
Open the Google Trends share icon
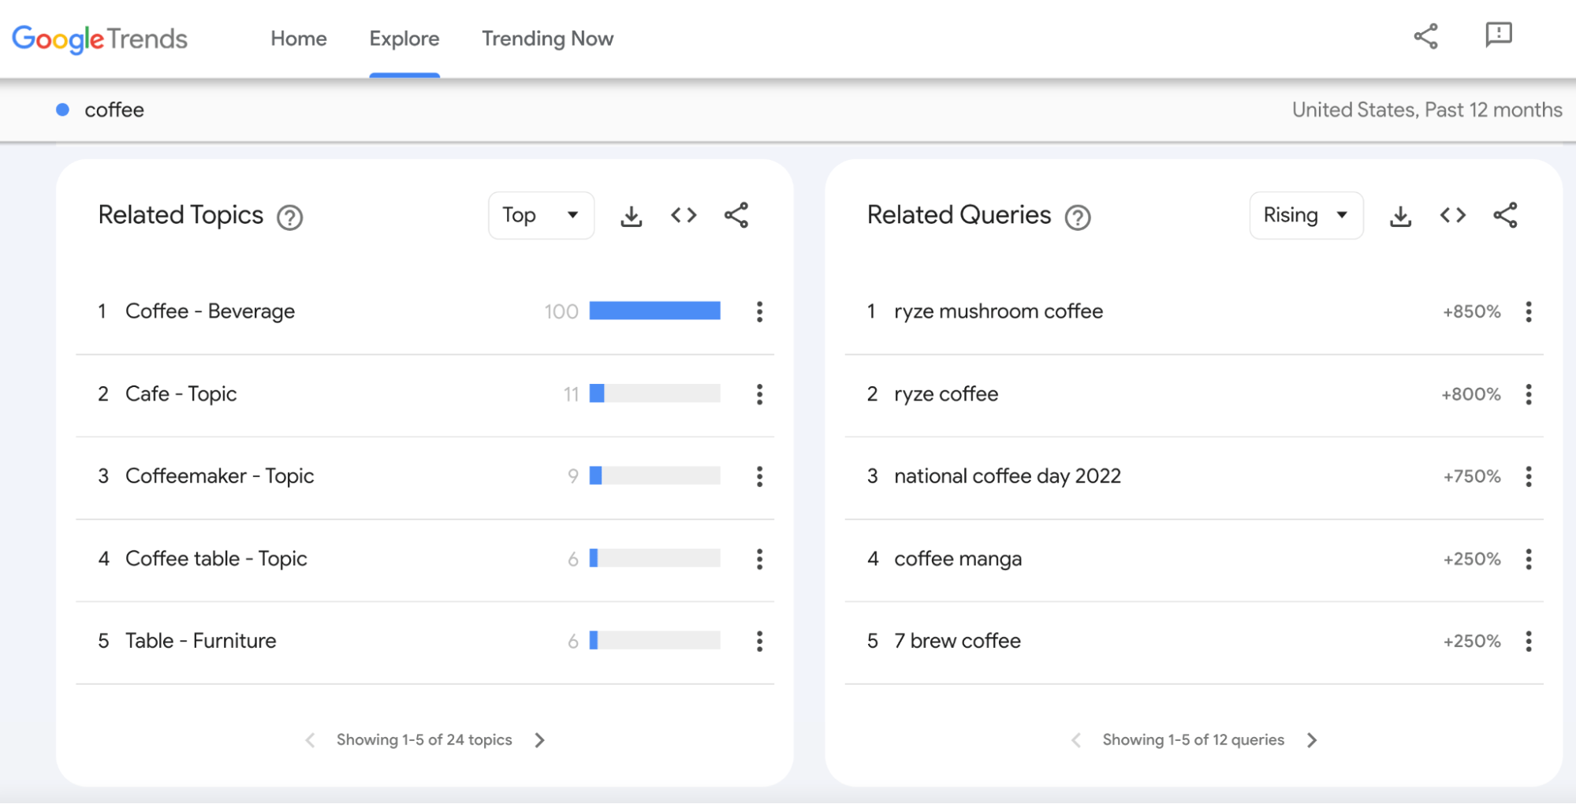[x=1425, y=36]
